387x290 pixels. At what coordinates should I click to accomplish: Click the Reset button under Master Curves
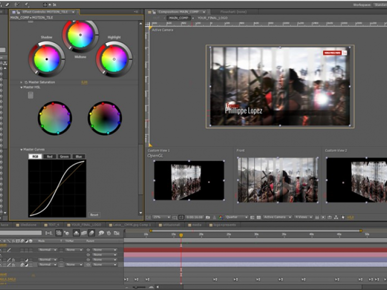click(94, 215)
